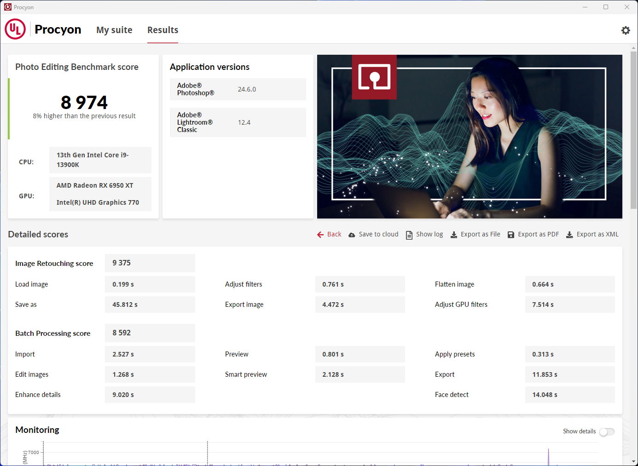Image resolution: width=638 pixels, height=466 pixels.
Task: Click the Export as XML download icon
Action: click(569, 235)
